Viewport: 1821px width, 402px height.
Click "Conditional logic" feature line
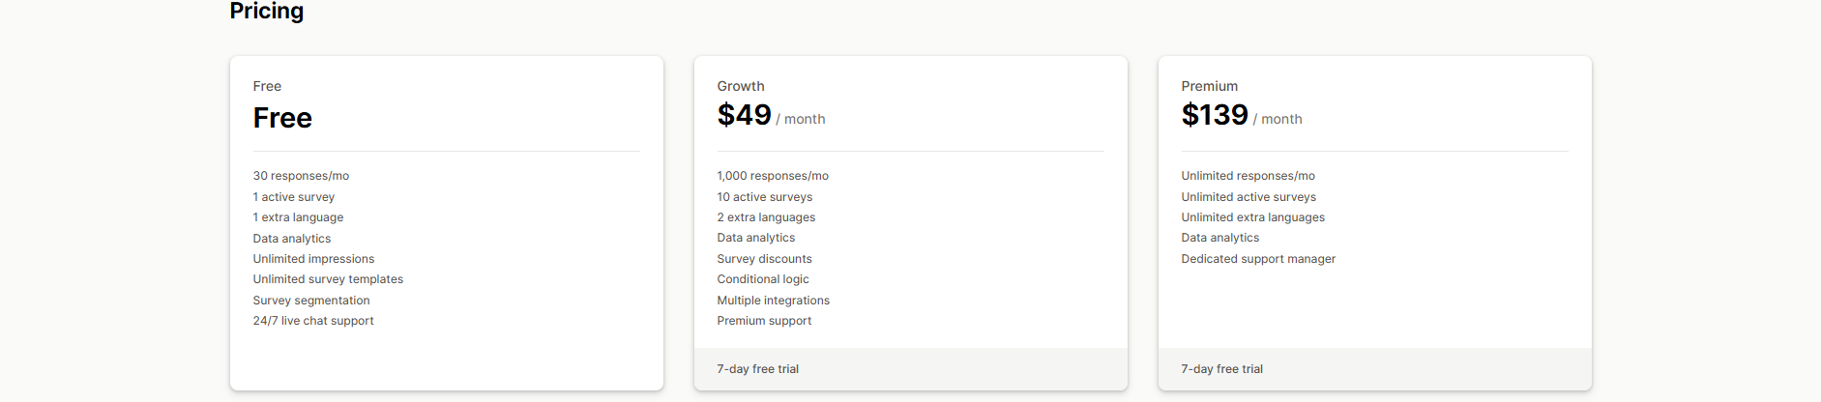(763, 279)
